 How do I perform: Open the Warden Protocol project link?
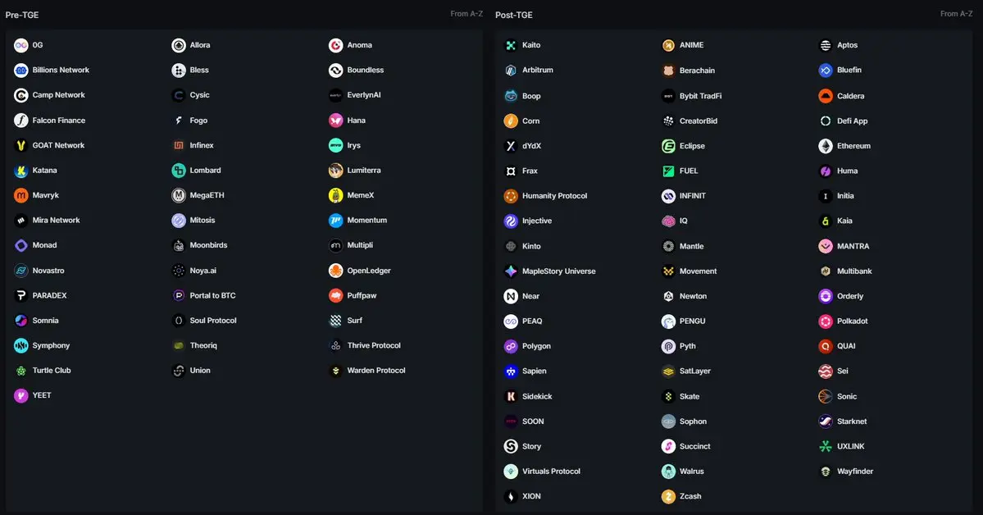367,371
